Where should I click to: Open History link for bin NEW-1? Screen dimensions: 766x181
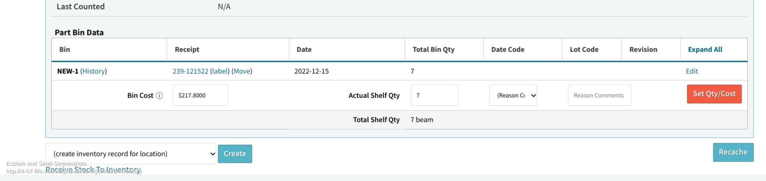click(94, 71)
